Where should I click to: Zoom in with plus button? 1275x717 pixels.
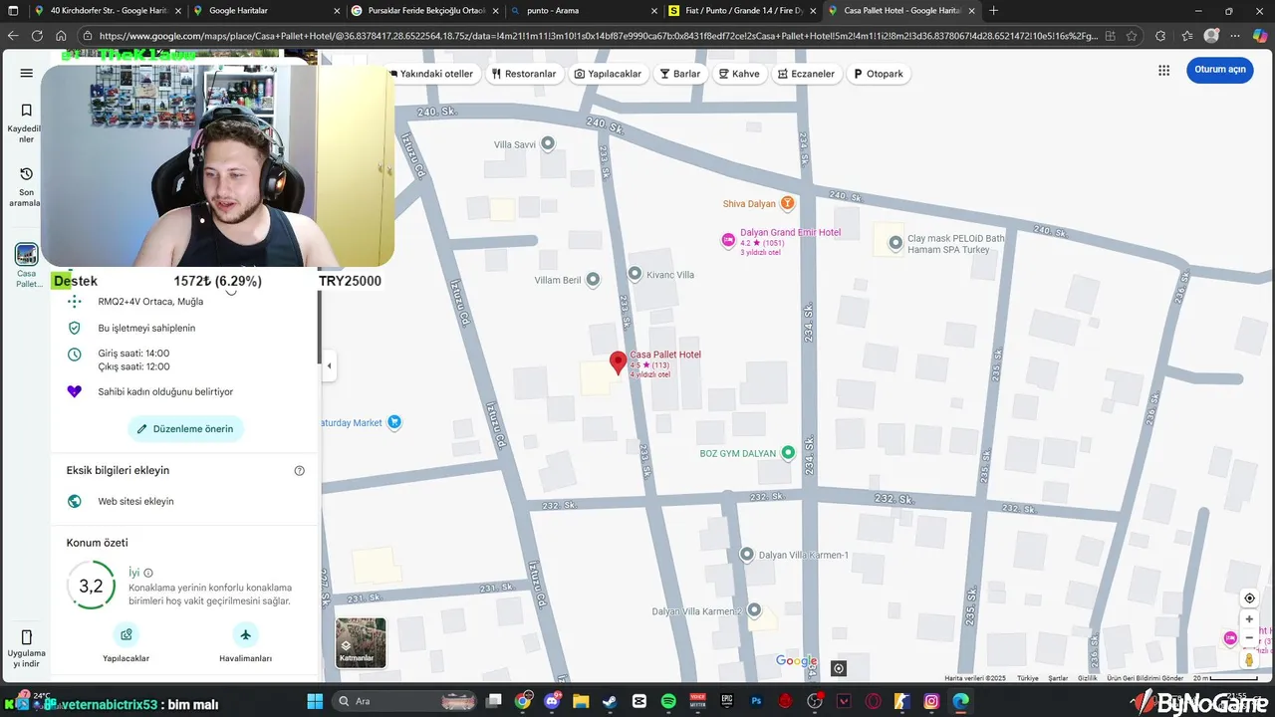point(1249,619)
